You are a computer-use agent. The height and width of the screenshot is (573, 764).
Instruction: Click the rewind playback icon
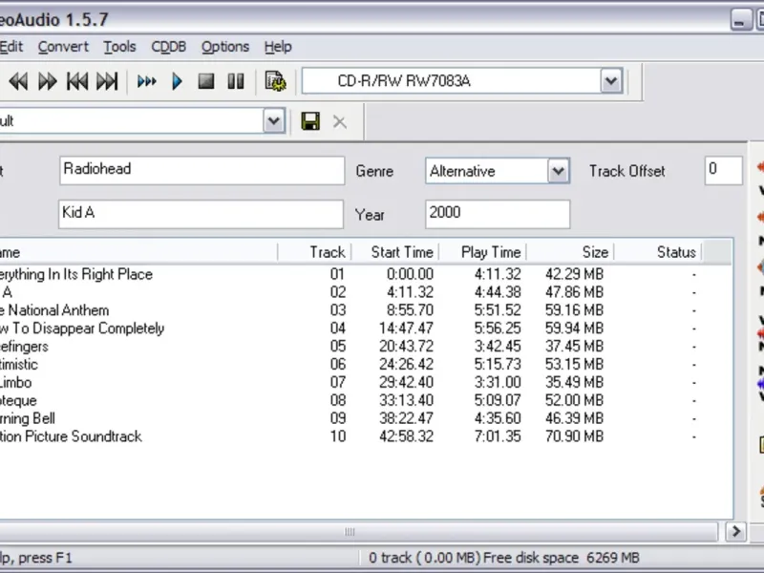18,81
